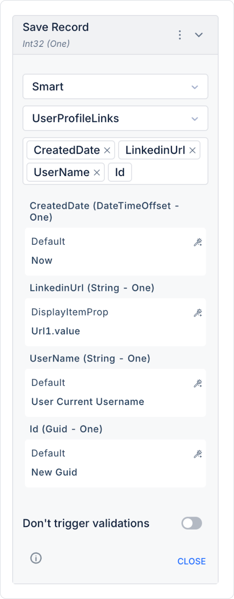The image size is (234, 599).
Task: Toggle Don't trigger validations switch
Action: click(x=191, y=523)
